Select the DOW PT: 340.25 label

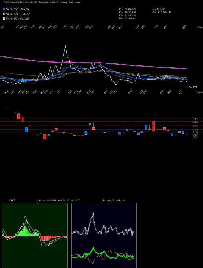click(17, 19)
